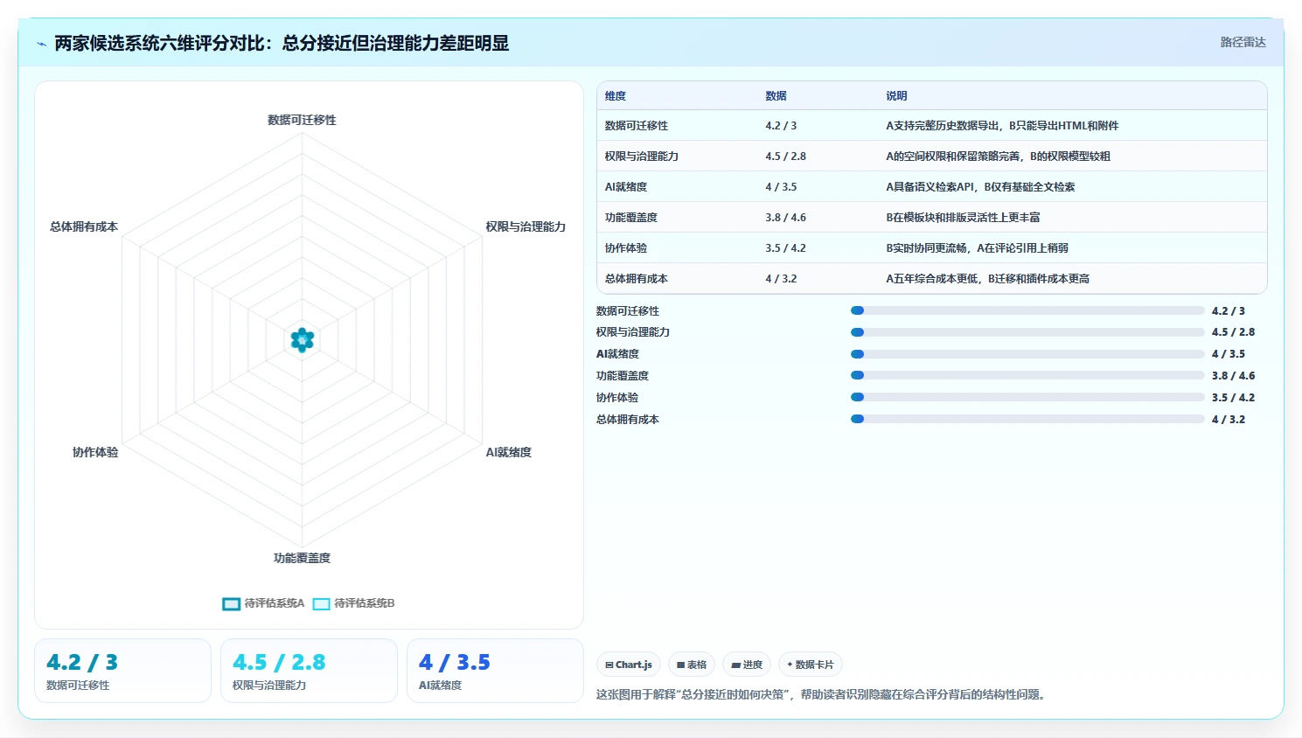Click the 数据可迁移性 progress list label

coord(628,311)
